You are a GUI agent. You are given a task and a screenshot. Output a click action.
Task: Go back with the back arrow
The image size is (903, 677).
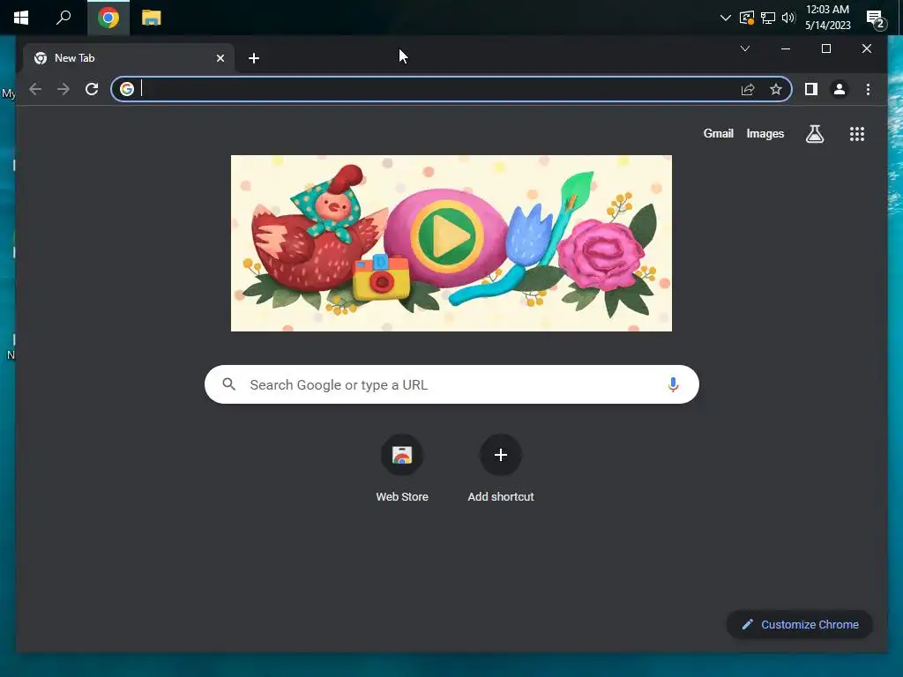(x=35, y=89)
